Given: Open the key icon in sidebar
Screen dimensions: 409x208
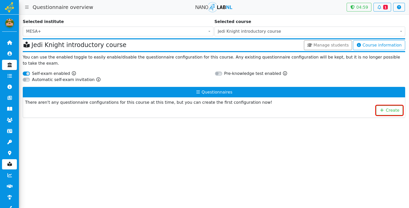Looking at the screenshot, I should point(9,142).
